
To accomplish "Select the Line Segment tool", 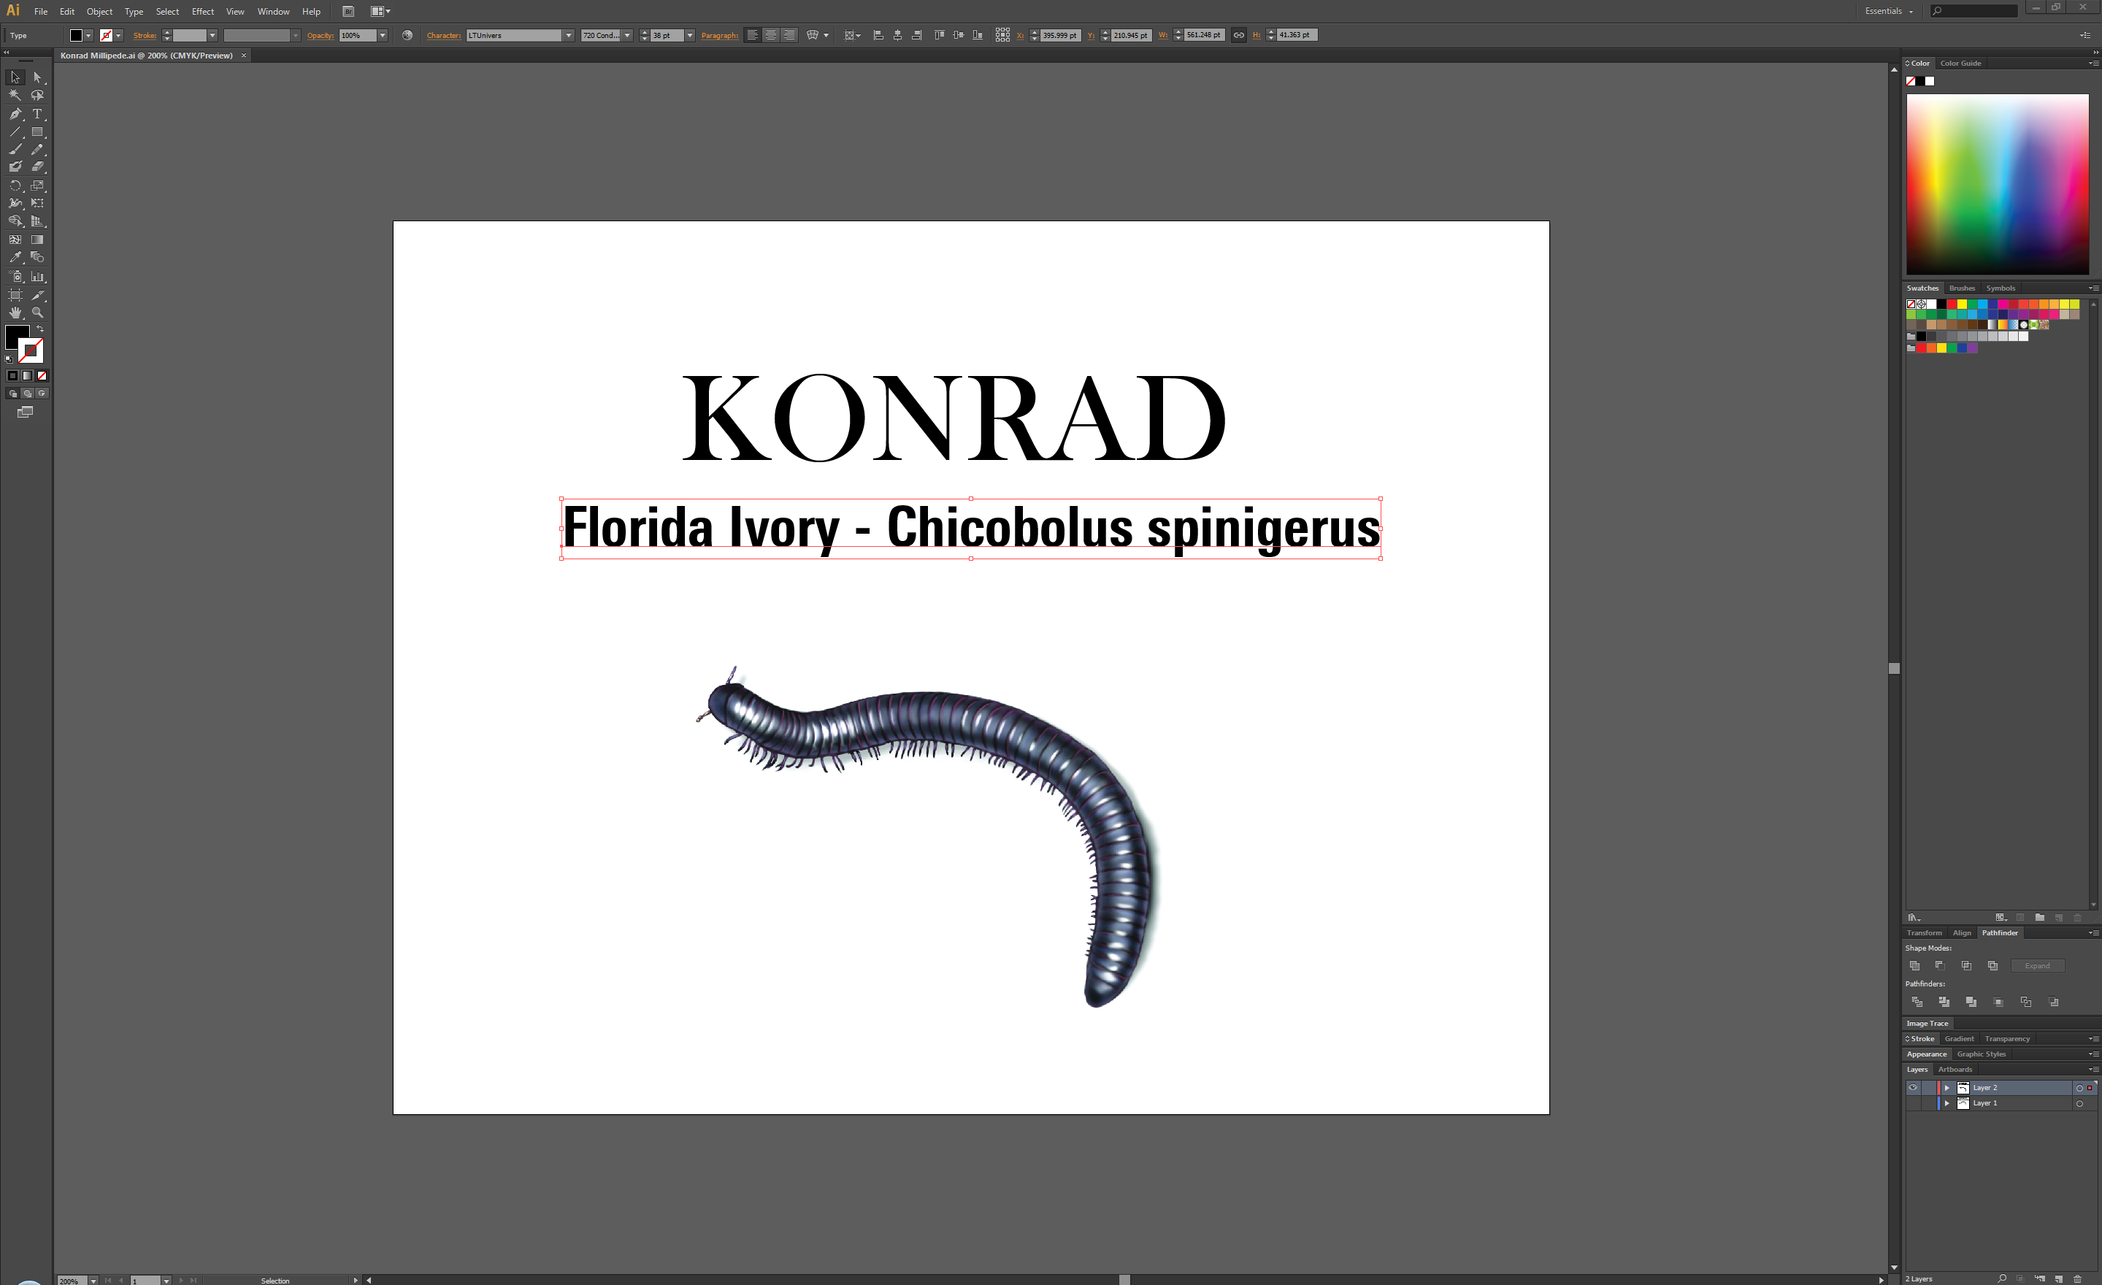I will pos(15,131).
